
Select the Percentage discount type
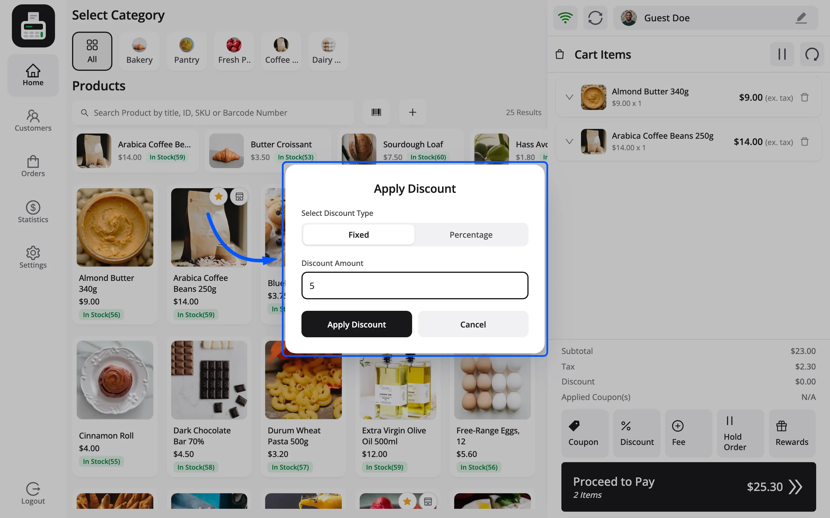click(x=471, y=235)
